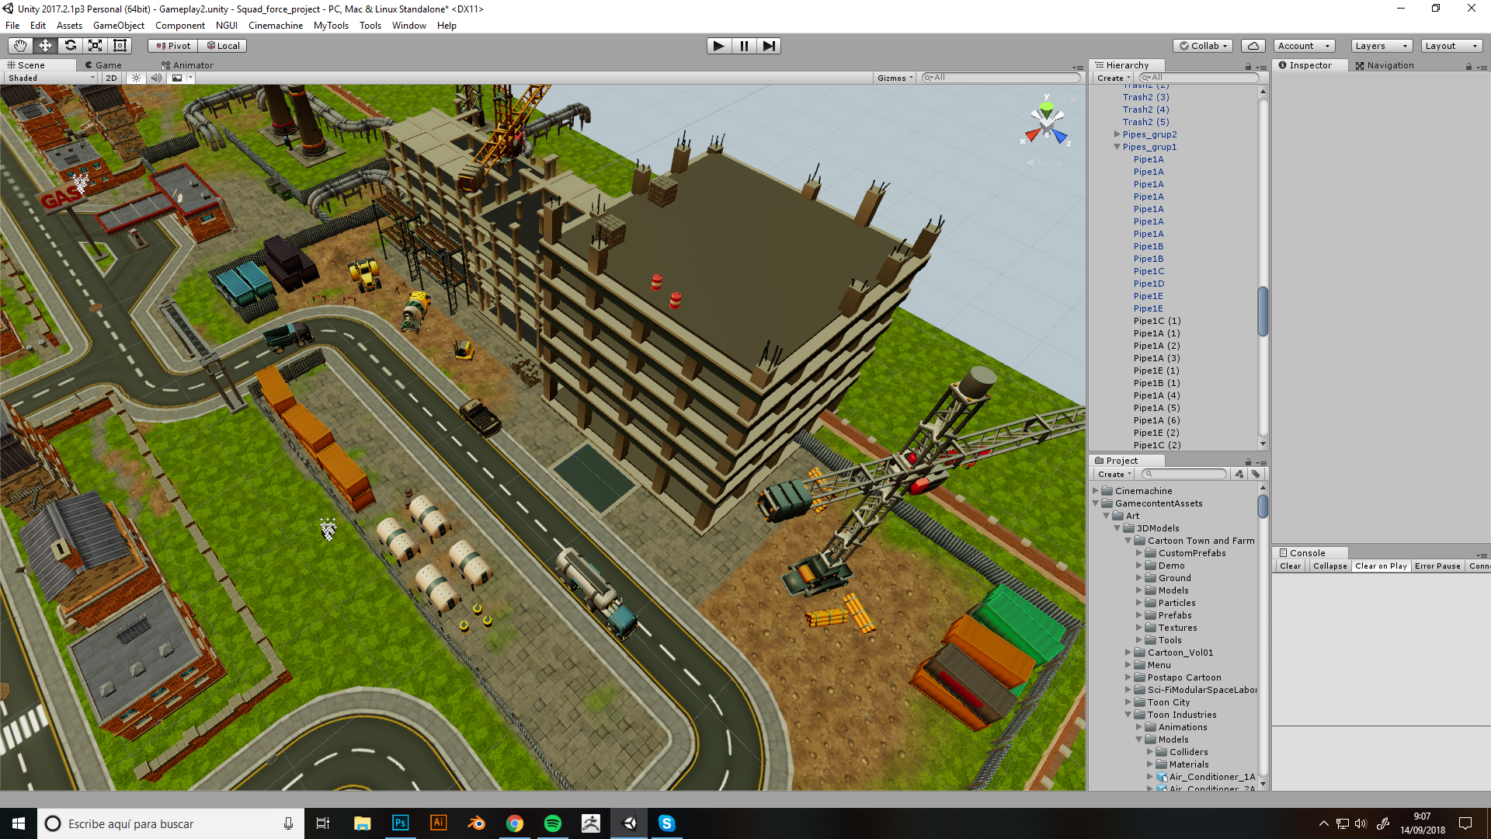This screenshot has height=839, width=1491.
Task: Open the Gizmos dropdown
Action: 895,78
